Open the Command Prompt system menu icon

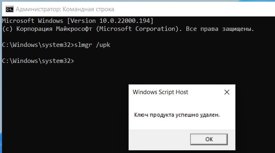coord(10,9)
